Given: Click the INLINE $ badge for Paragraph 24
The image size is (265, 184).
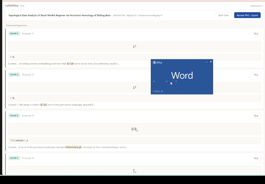Looking at the screenshot, I should [14, 158].
